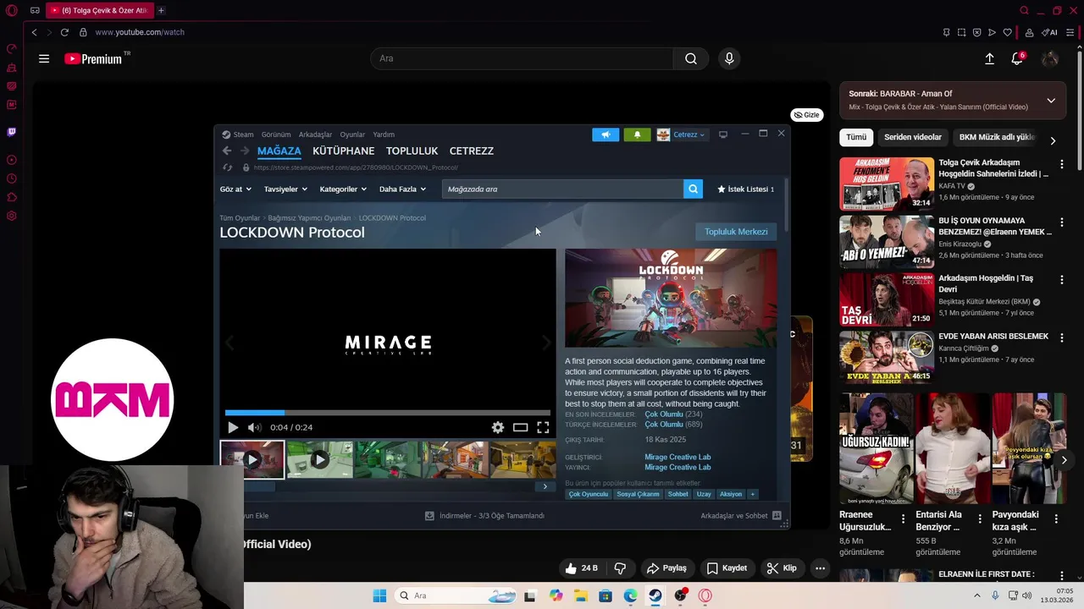Switch to TOPLULUK tab

tap(412, 151)
